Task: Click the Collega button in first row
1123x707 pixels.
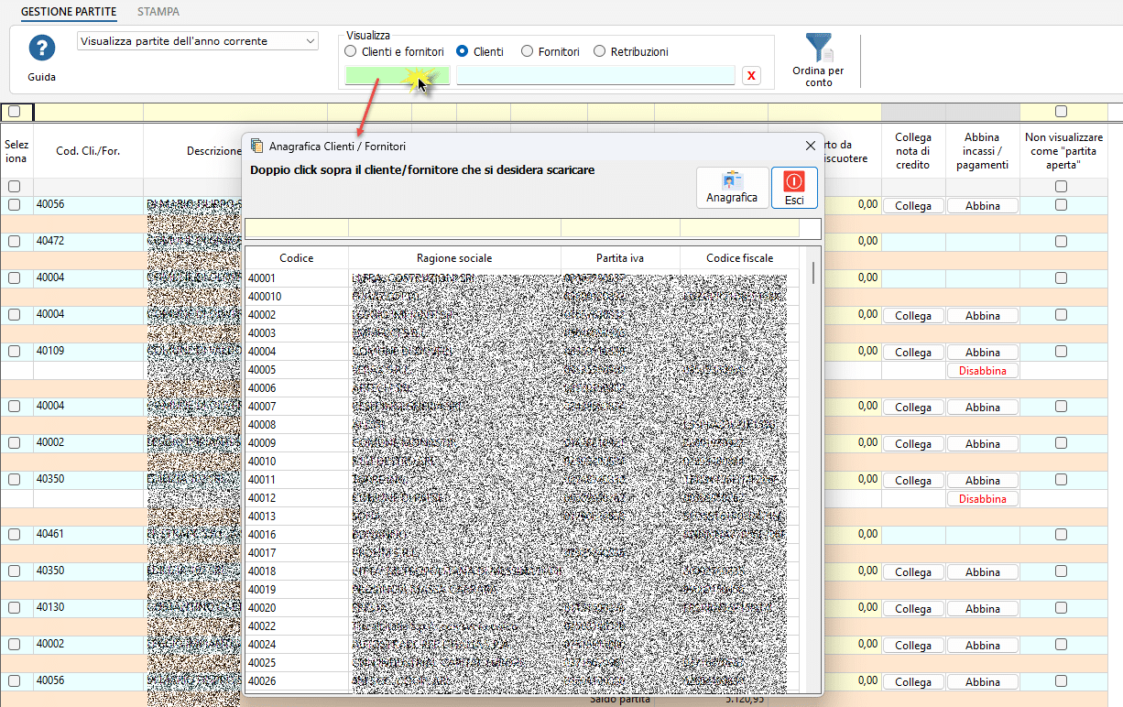Action: (912, 206)
